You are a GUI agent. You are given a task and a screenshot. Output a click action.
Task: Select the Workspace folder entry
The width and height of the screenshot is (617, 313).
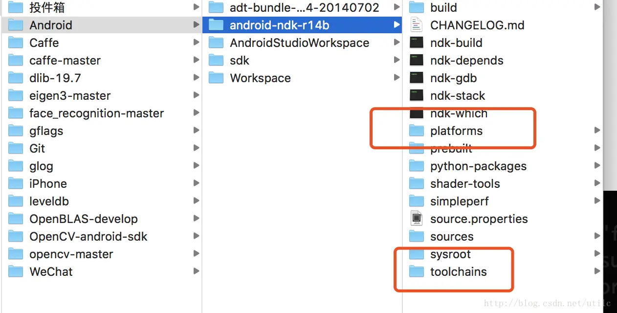[260, 78]
